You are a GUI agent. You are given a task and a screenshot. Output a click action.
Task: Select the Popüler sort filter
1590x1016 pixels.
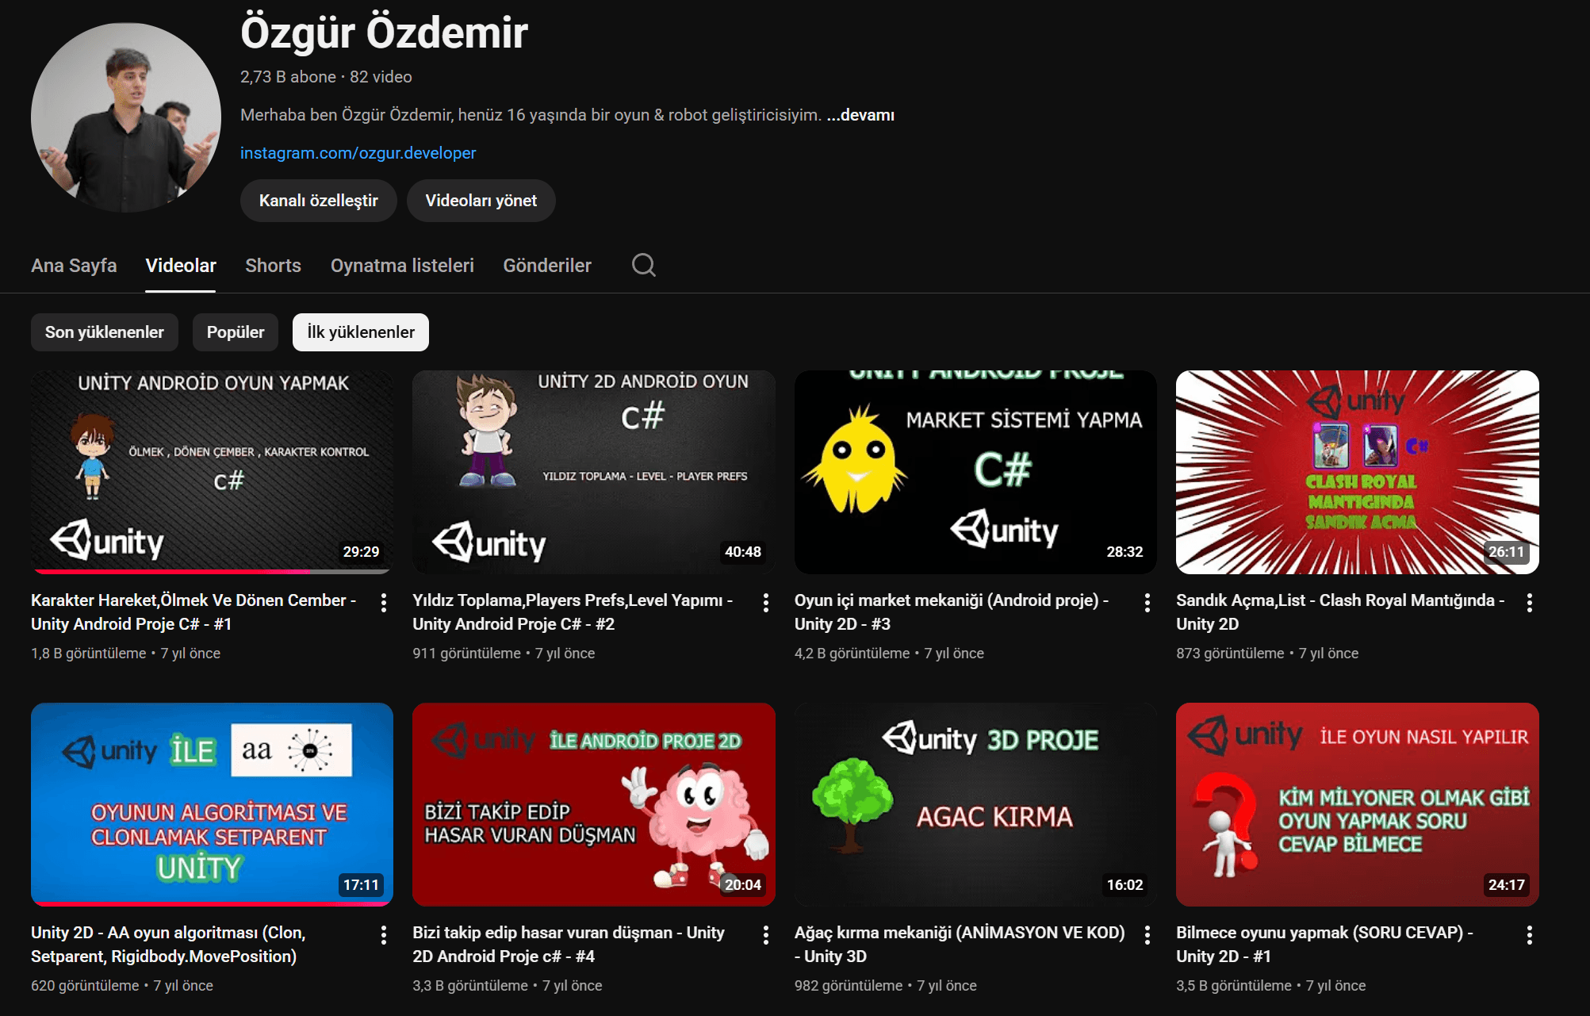pyautogui.click(x=235, y=332)
